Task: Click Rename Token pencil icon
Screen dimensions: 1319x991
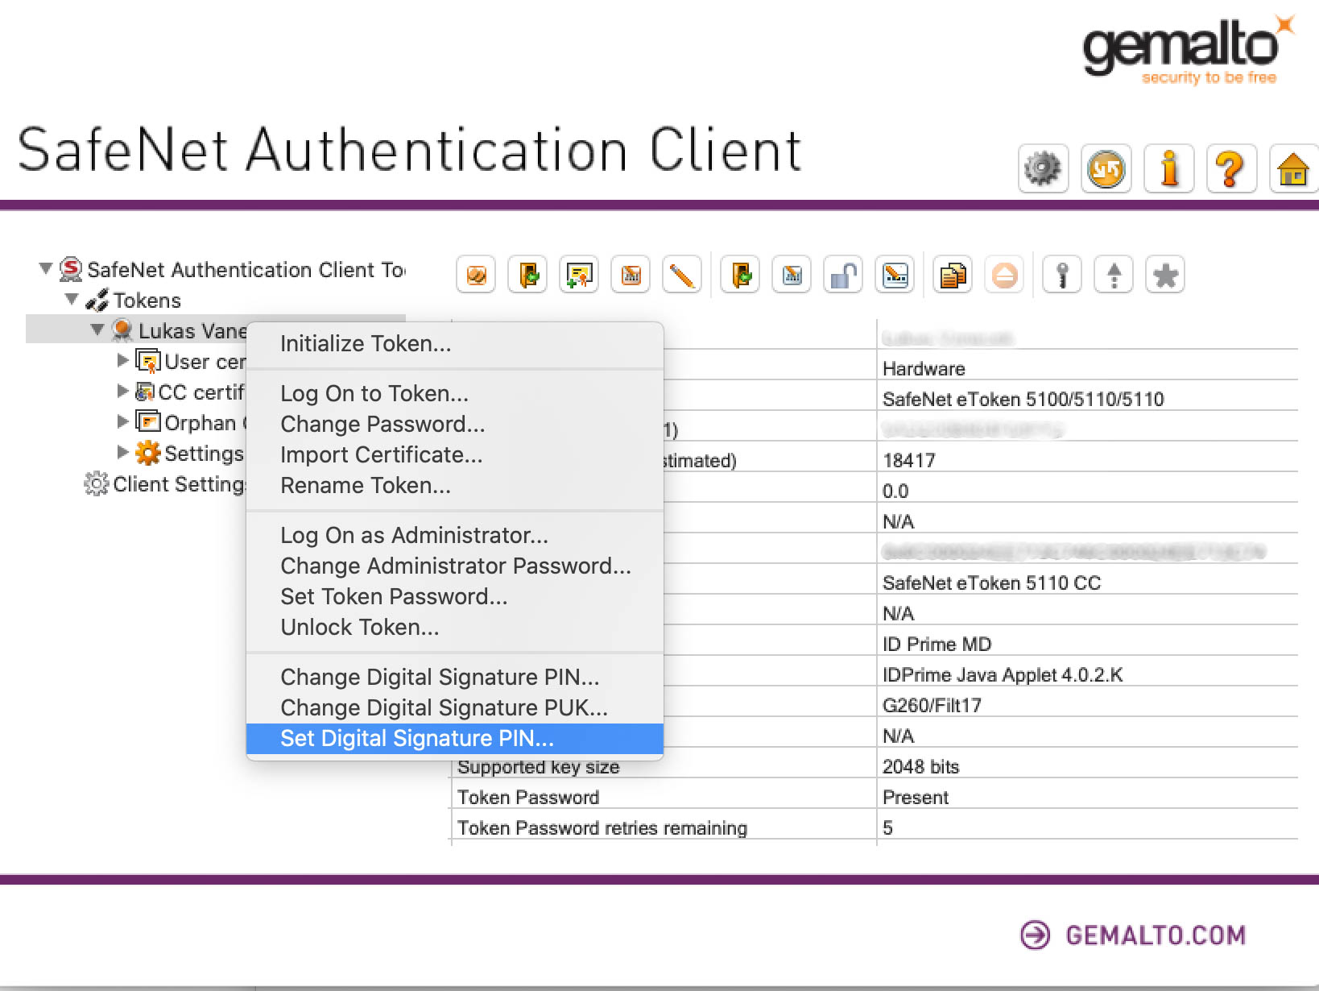Action: pyautogui.click(x=682, y=276)
